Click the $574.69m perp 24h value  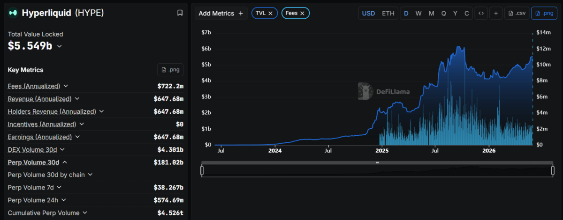[168, 200]
